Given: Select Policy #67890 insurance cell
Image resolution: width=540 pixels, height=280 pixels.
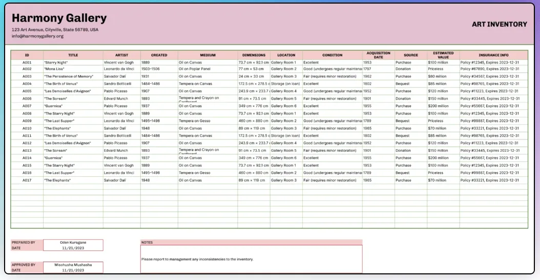Looking at the screenshot, I should pos(493,69).
